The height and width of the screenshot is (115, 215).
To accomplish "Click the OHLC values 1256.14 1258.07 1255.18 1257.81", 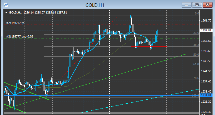I will click(x=45, y=13).
